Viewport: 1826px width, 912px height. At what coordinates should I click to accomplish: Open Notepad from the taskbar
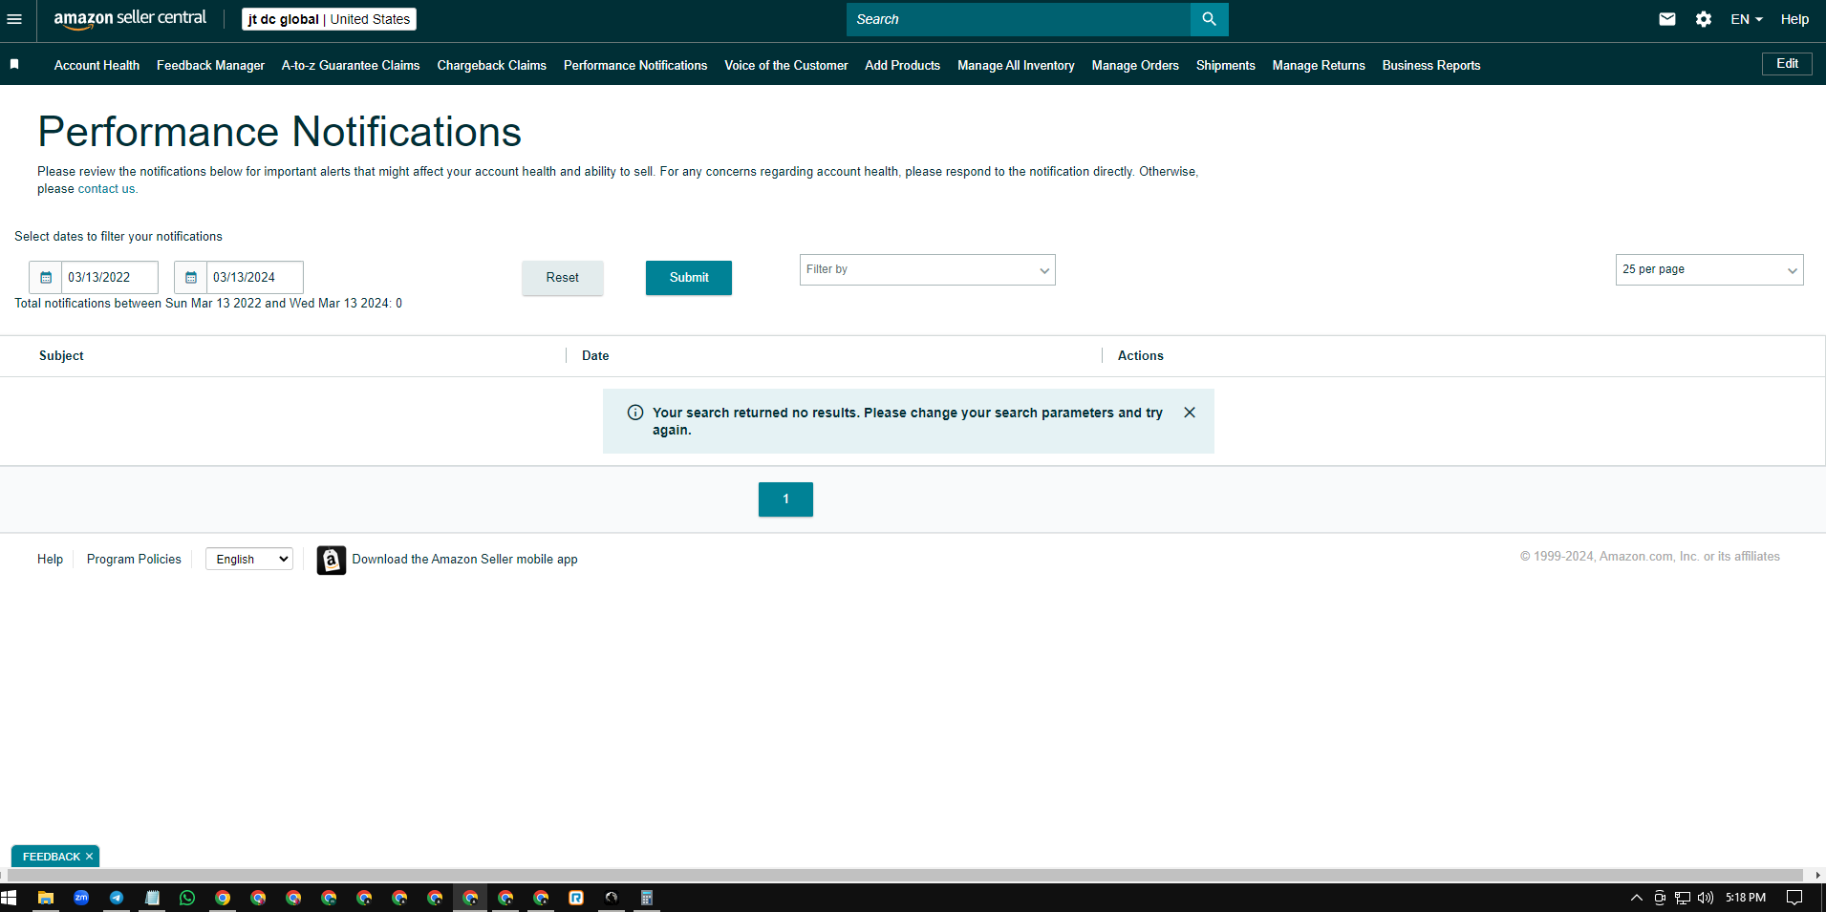click(x=152, y=898)
